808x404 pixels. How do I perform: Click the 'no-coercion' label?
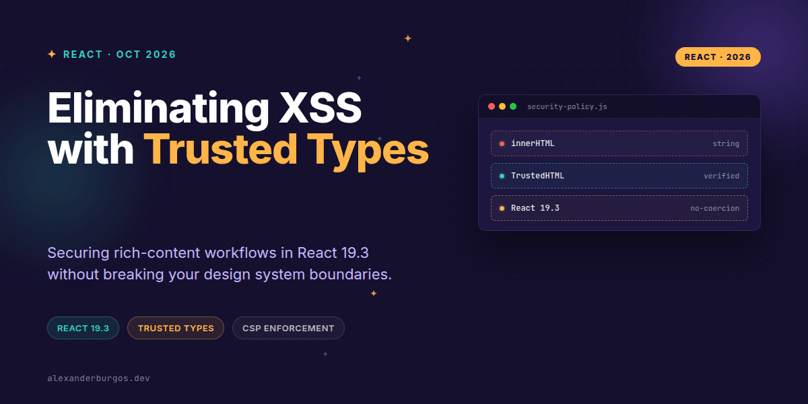tap(714, 208)
